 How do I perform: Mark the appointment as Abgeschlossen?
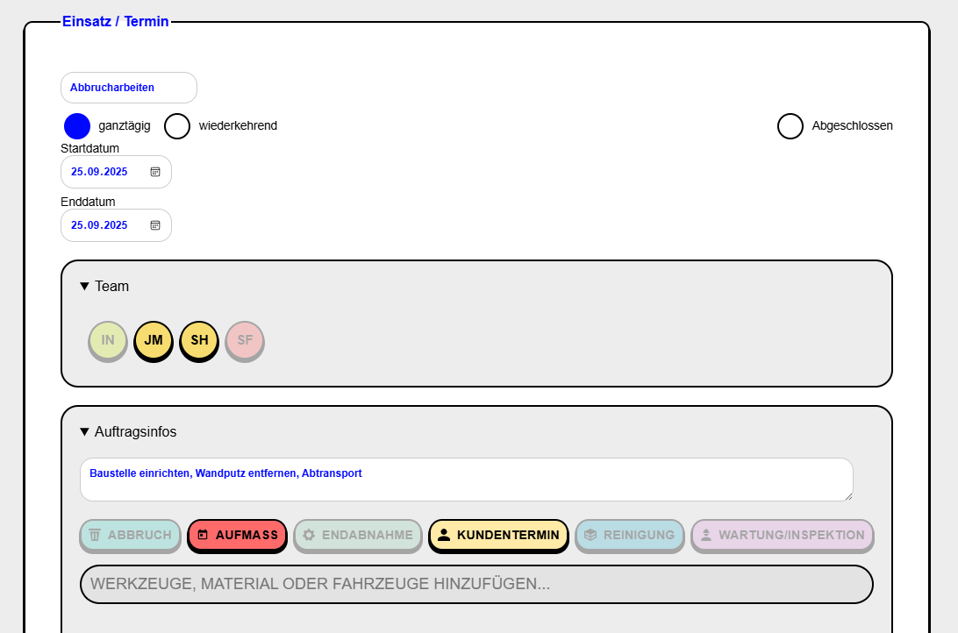coord(790,126)
